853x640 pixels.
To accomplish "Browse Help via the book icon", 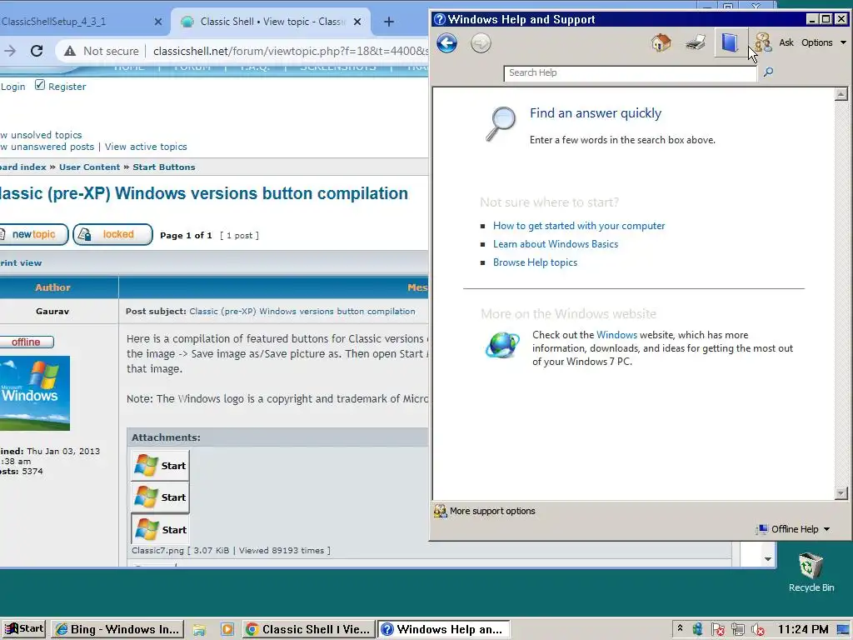I will coord(730,42).
